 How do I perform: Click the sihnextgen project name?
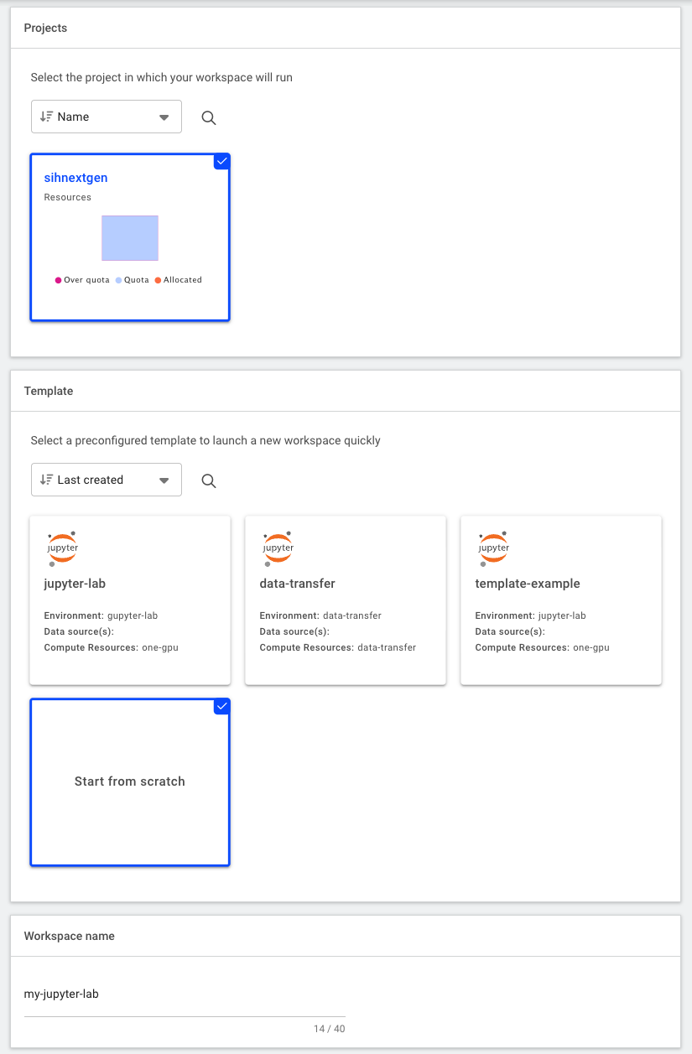(75, 178)
